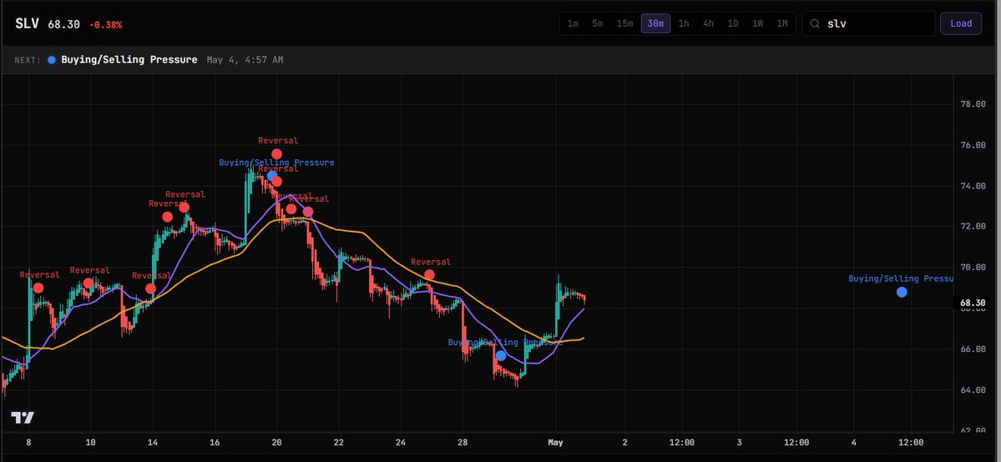Select the 1D daily timeframe

733,23
